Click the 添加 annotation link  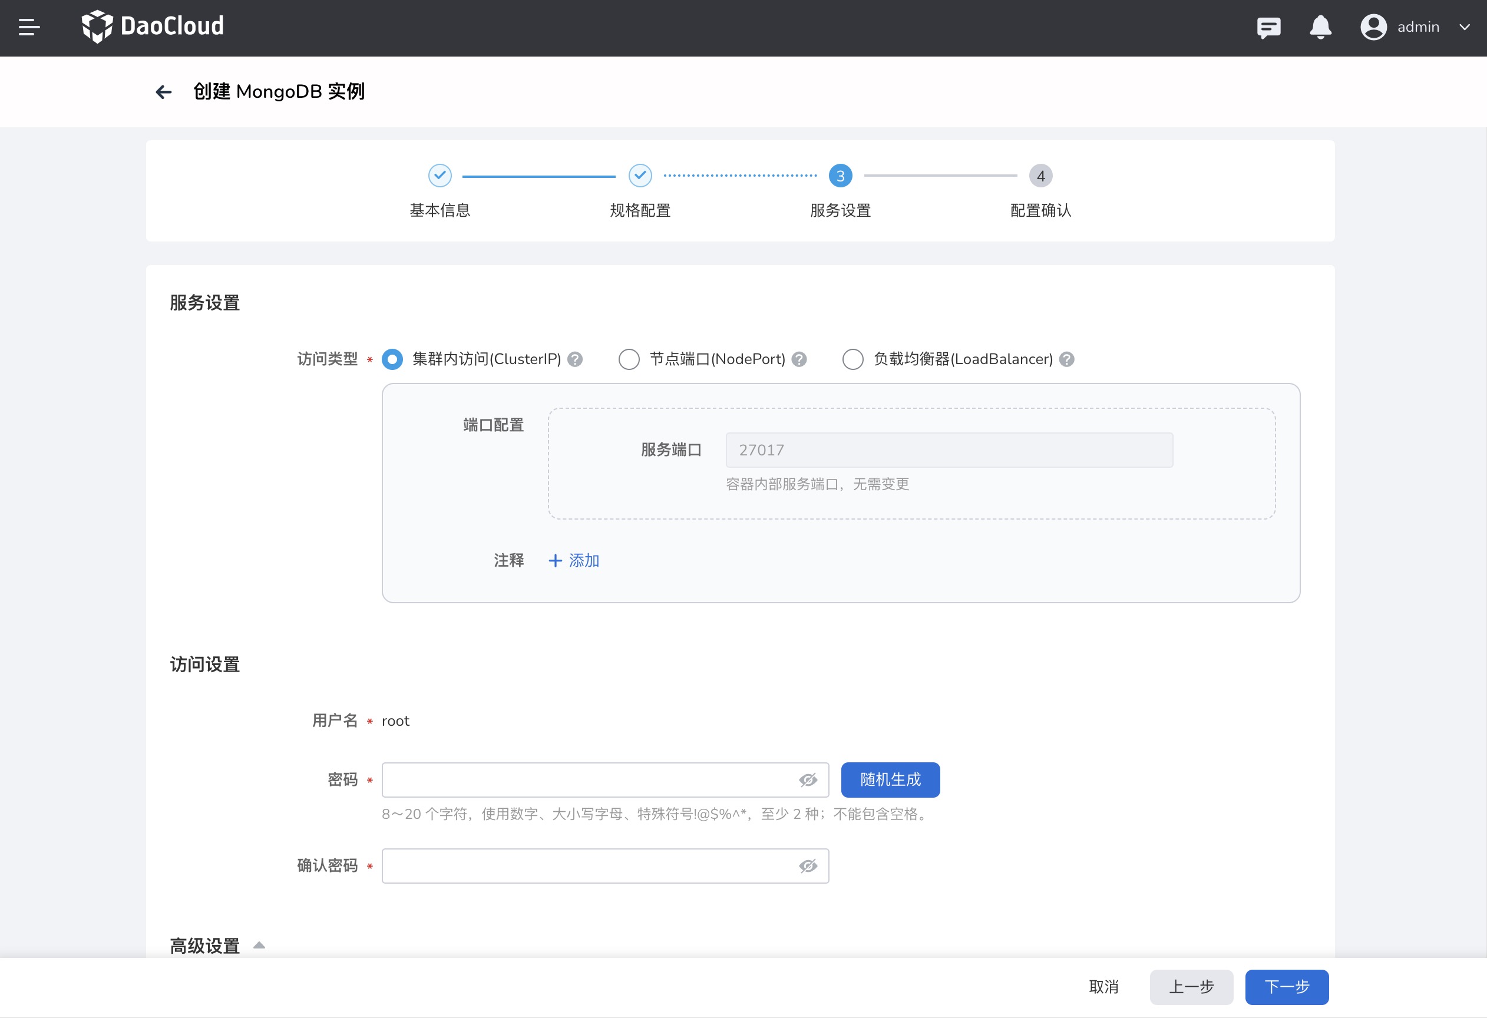pyautogui.click(x=584, y=560)
